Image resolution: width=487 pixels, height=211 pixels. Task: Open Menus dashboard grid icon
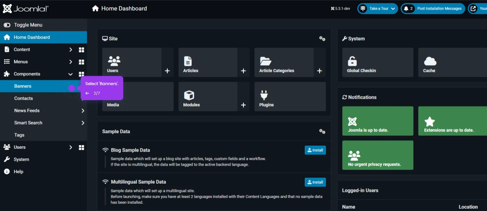(81, 62)
